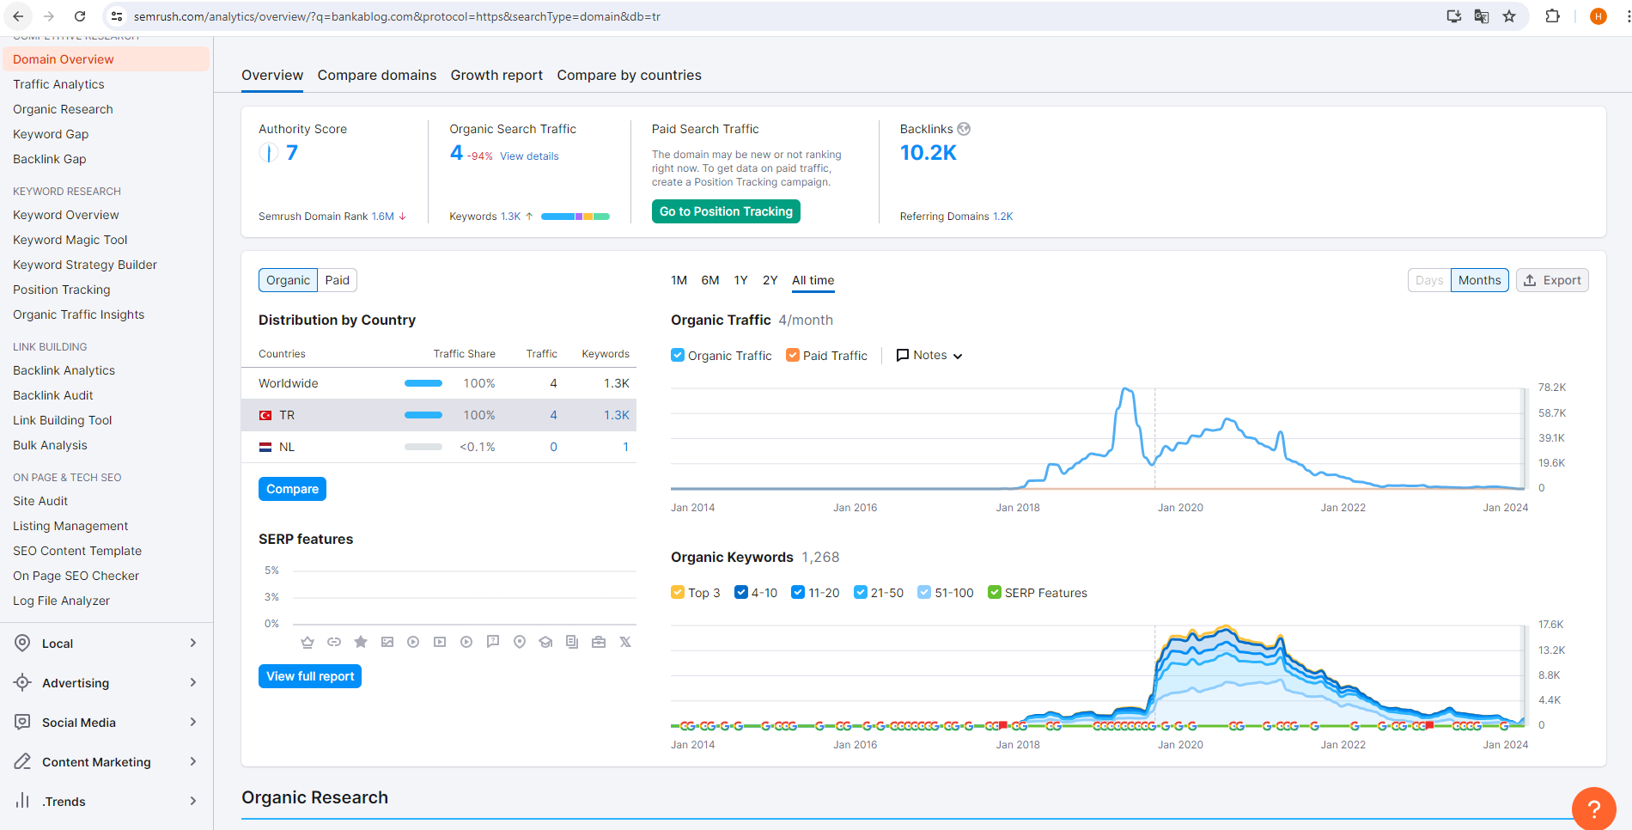Click the link-shaped sitelinks SERP feature icon
Viewport: 1632px width, 830px height.
(334, 642)
